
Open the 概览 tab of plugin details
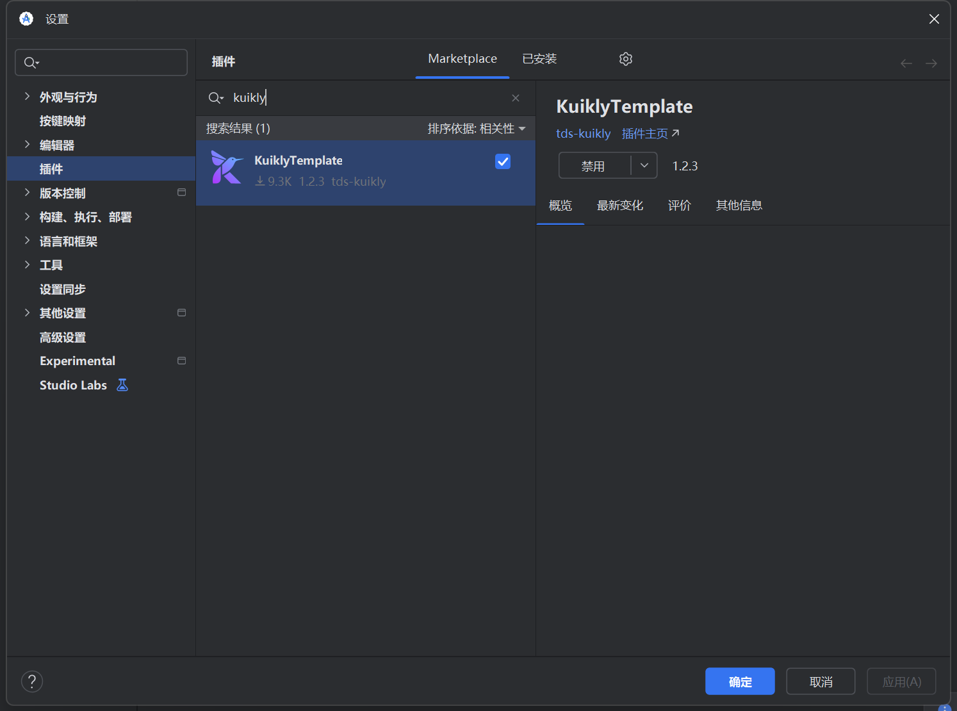click(560, 206)
